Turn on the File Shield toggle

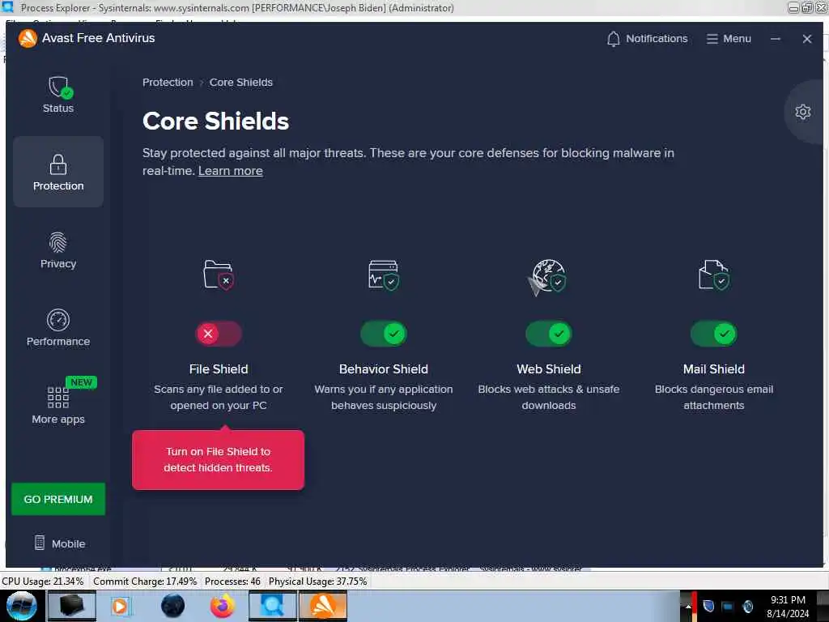pos(219,334)
